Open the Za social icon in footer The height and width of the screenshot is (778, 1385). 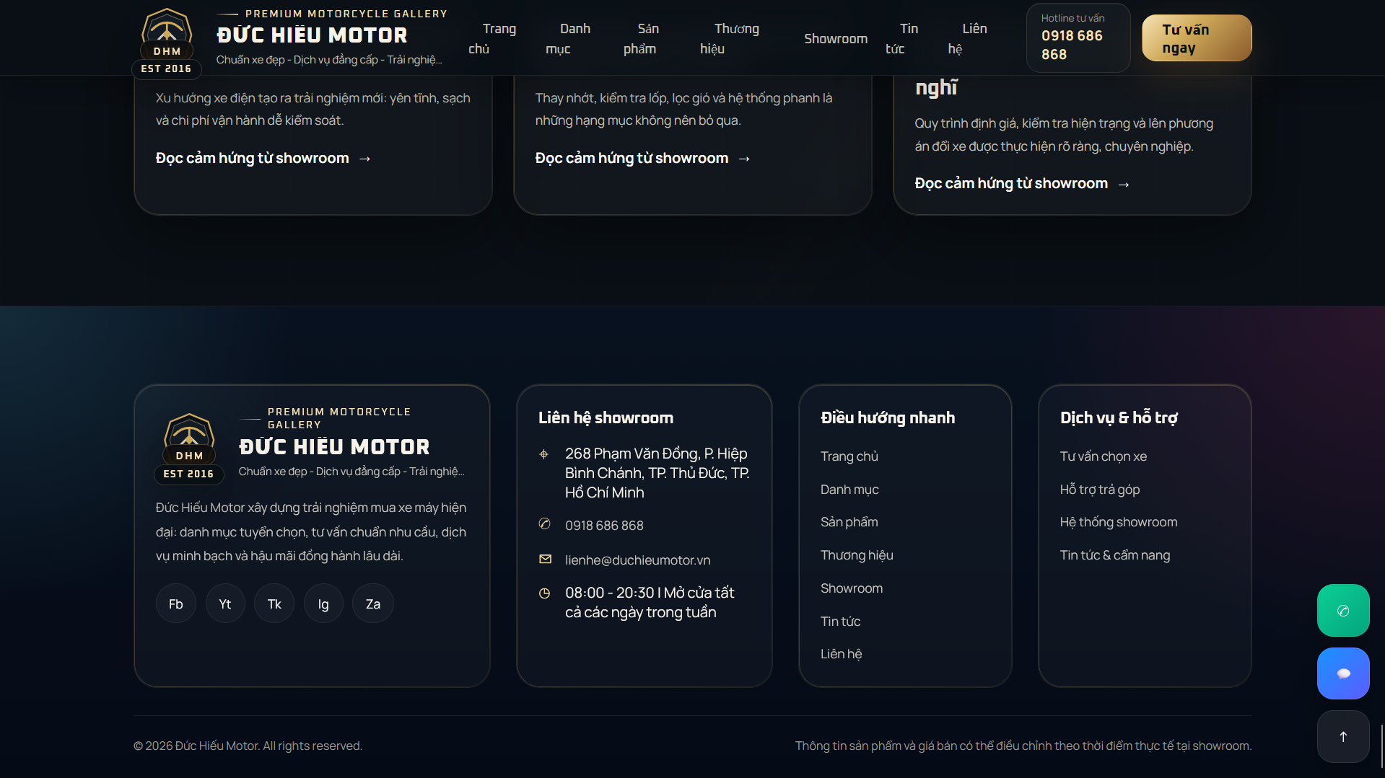(373, 604)
